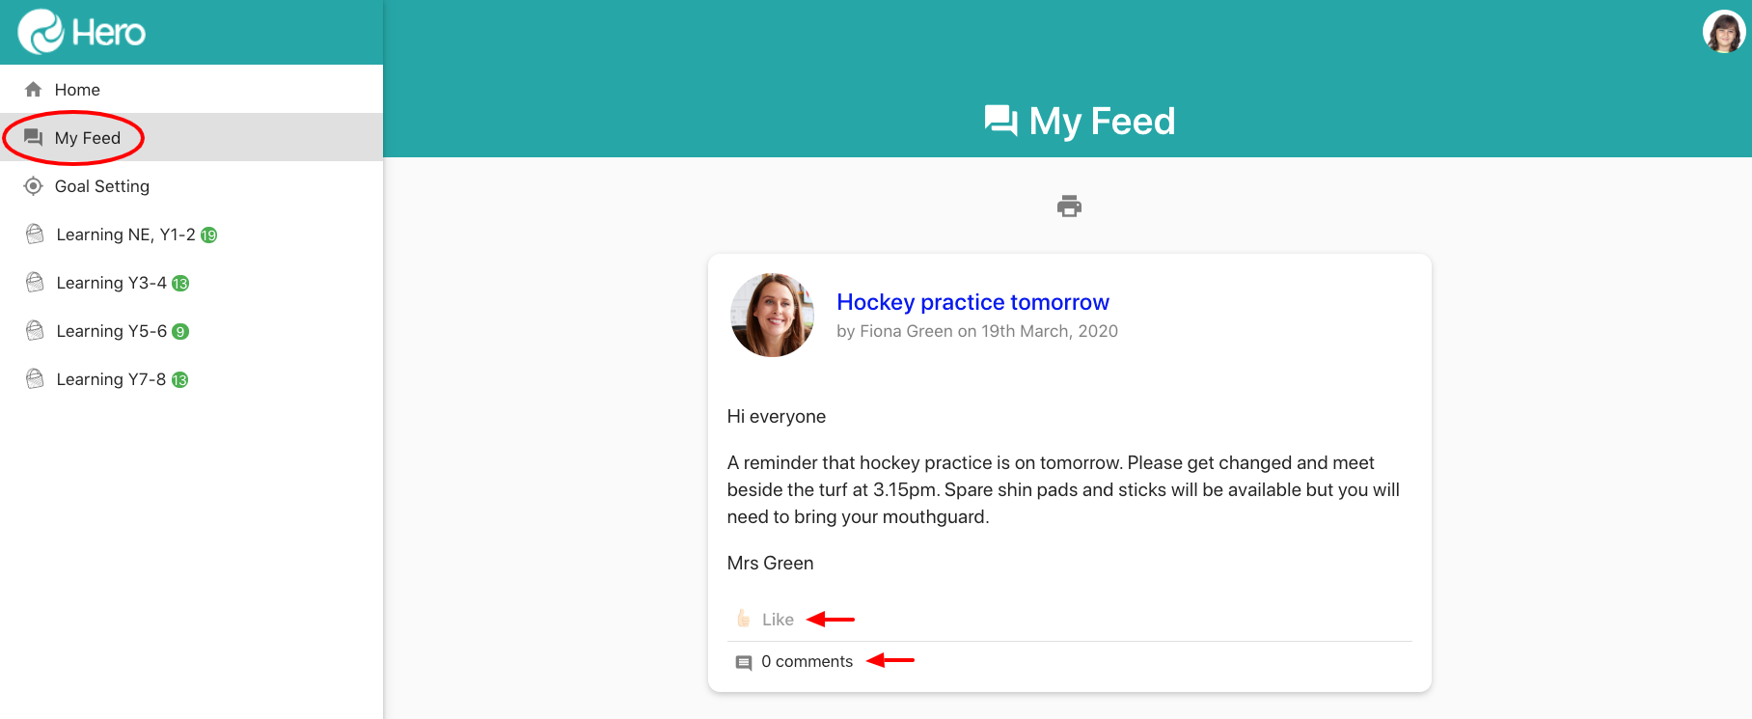Select Goal Setting in the sidebar
The width and height of the screenshot is (1752, 719).
(101, 186)
